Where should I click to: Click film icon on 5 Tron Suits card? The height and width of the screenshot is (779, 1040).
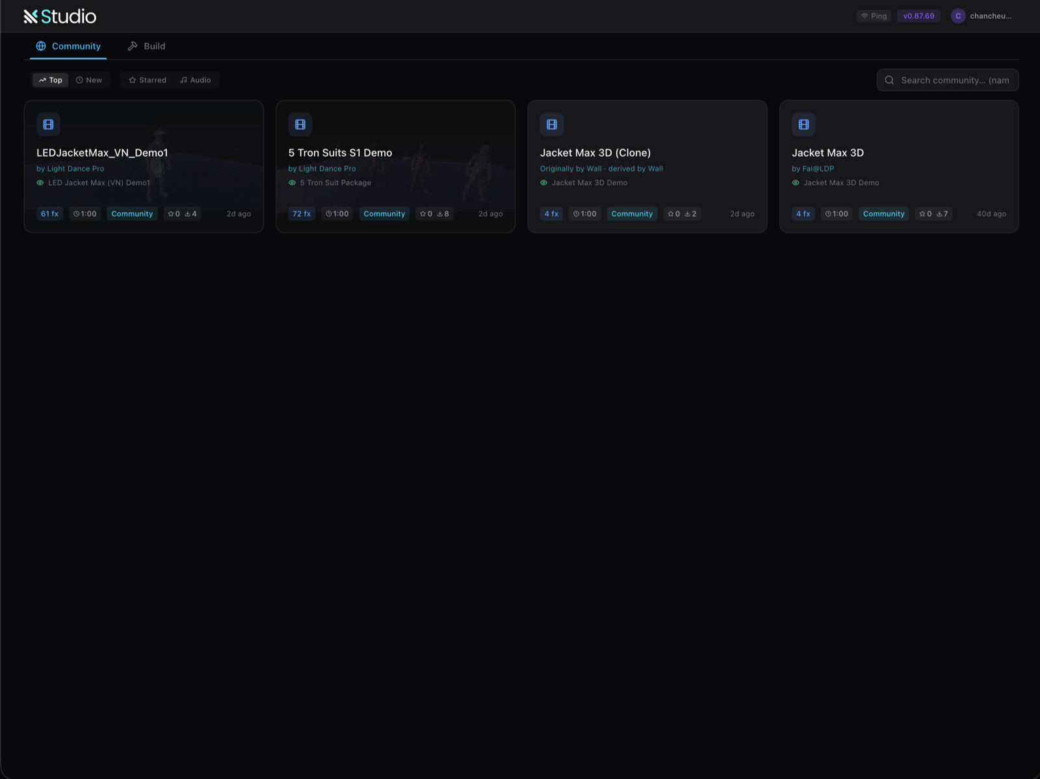[x=300, y=124]
